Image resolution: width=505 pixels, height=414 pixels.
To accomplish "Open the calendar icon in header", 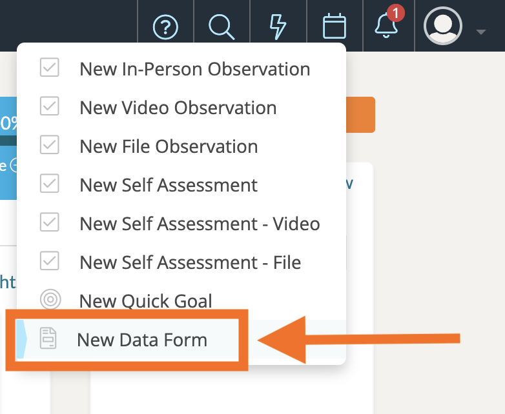I will [x=335, y=27].
